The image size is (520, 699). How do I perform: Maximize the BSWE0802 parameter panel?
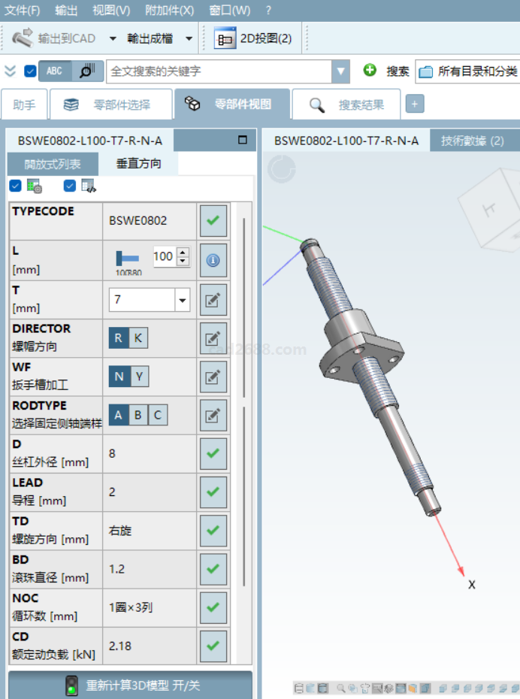coord(242,140)
